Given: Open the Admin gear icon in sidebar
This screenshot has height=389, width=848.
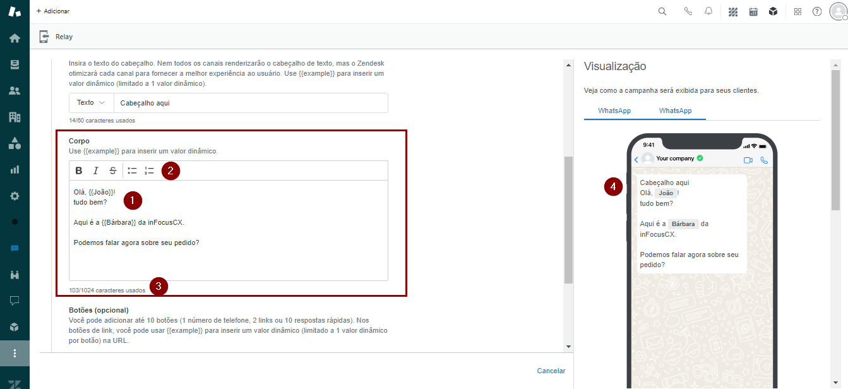Looking at the screenshot, I should (15, 196).
